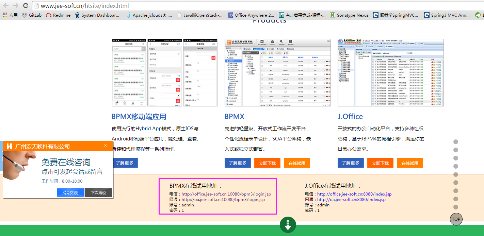Open the Spring3 MVC Ann bookmark
The image size is (484, 236).
pyautogui.click(x=447, y=15)
